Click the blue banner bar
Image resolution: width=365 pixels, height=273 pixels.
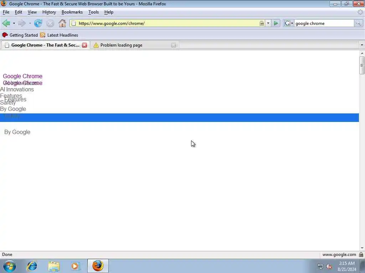[179, 118]
